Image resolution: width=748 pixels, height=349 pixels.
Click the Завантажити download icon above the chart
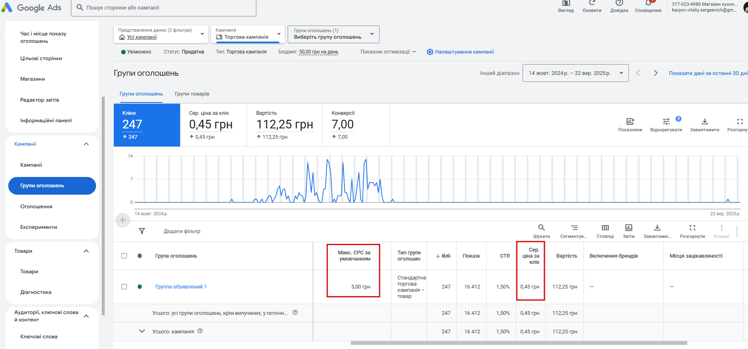click(705, 121)
